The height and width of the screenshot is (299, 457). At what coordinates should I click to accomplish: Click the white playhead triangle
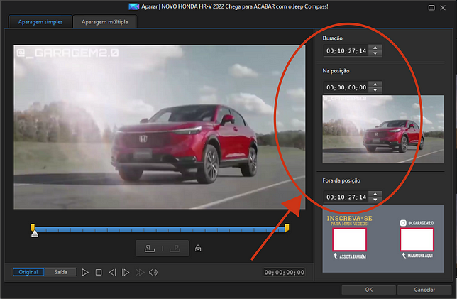tap(35, 234)
